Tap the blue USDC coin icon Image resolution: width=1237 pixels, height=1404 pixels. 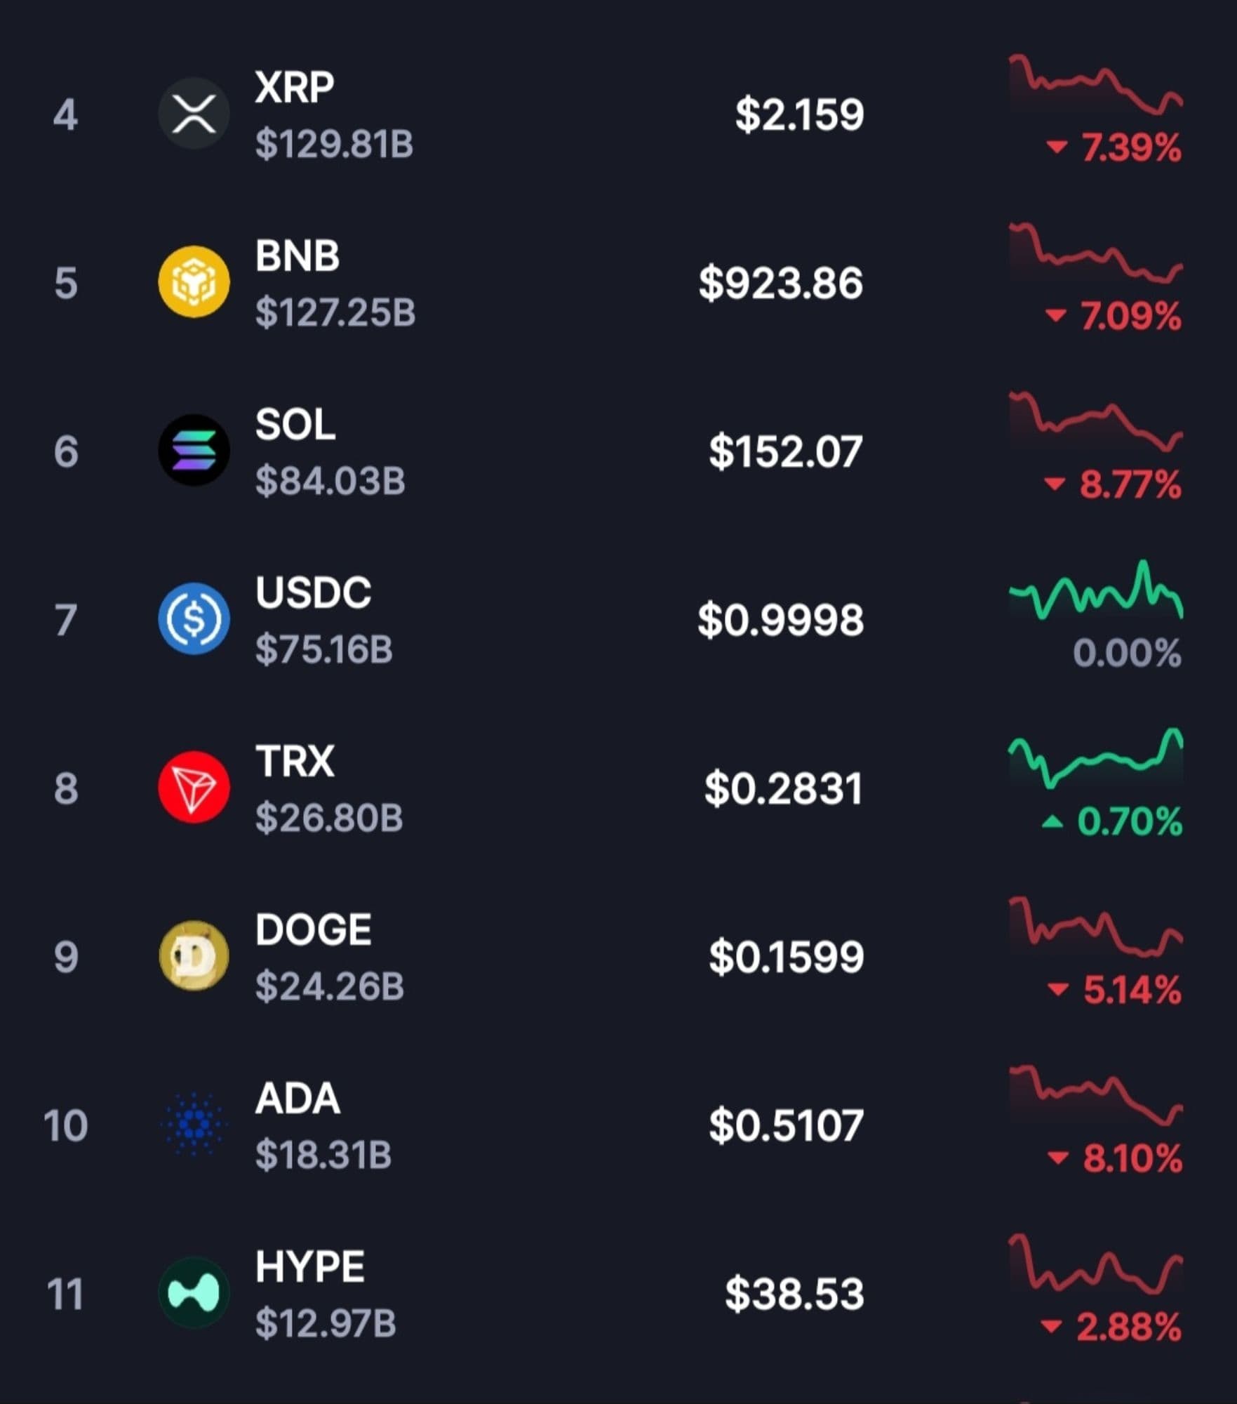point(194,619)
